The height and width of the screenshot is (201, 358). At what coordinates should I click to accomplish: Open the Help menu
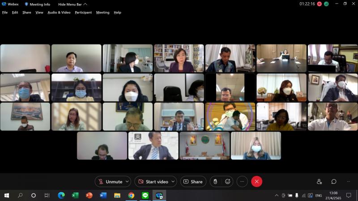tap(118, 13)
